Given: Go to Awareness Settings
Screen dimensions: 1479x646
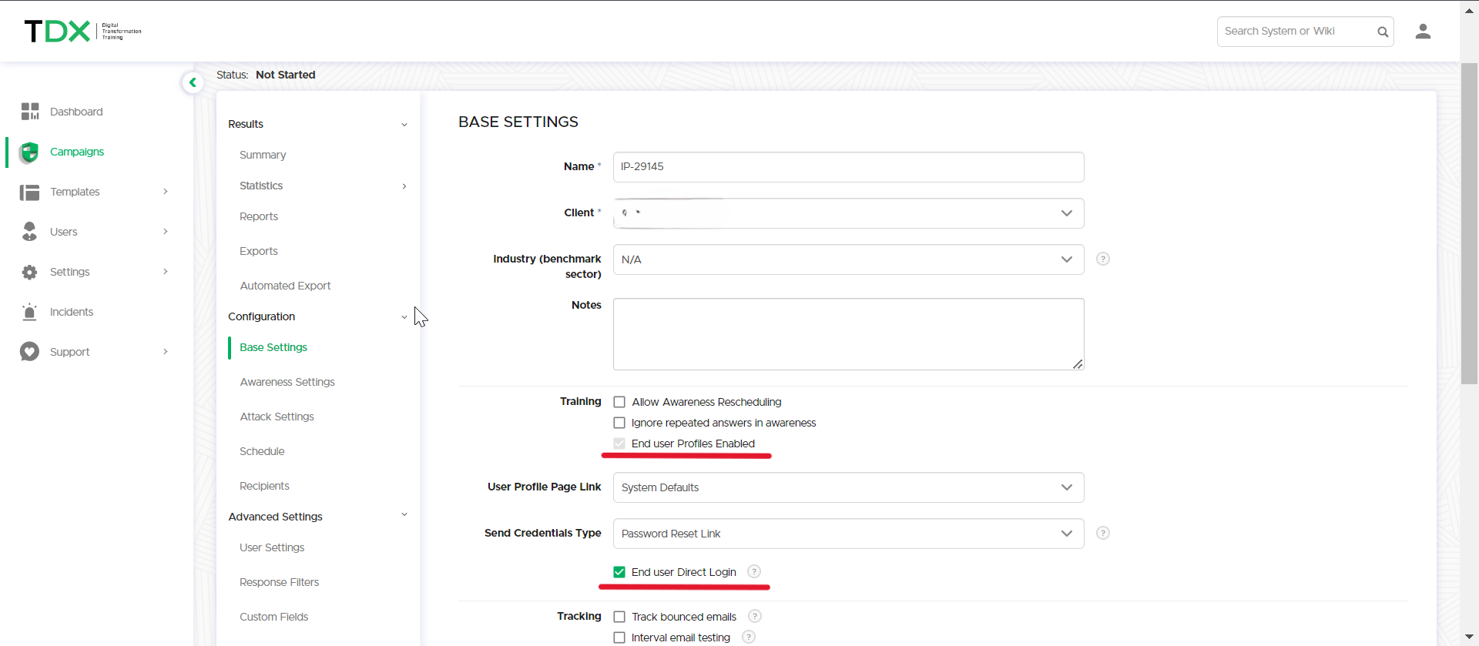Looking at the screenshot, I should coord(287,382).
